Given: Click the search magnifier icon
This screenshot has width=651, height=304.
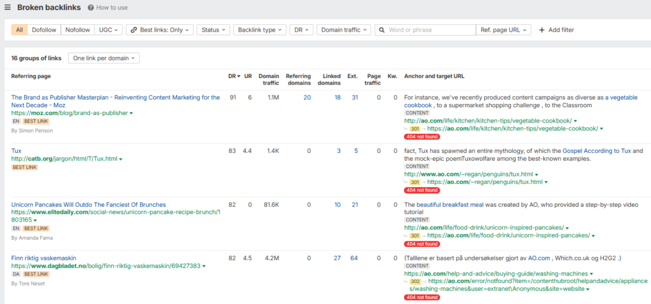Looking at the screenshot, I should click(x=381, y=30).
